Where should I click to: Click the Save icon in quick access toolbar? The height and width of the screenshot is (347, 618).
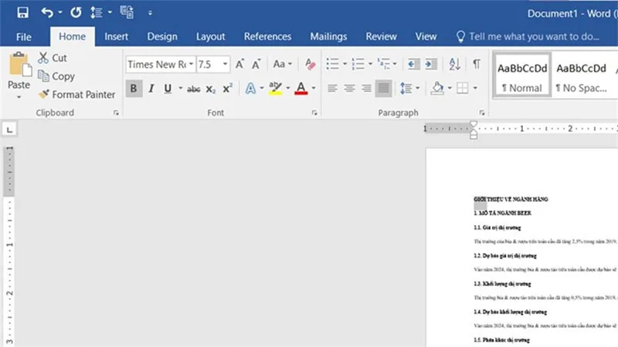click(23, 12)
